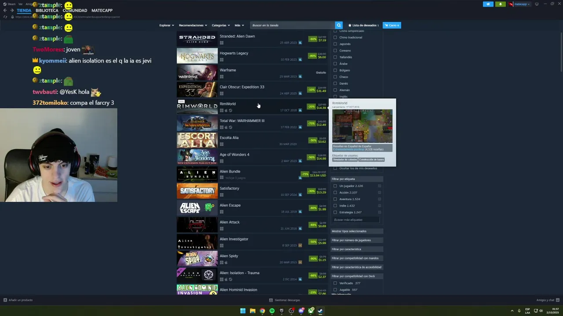The image size is (563, 316).
Task: Open the Xbox app from the taskbar
Action: (x=311, y=311)
